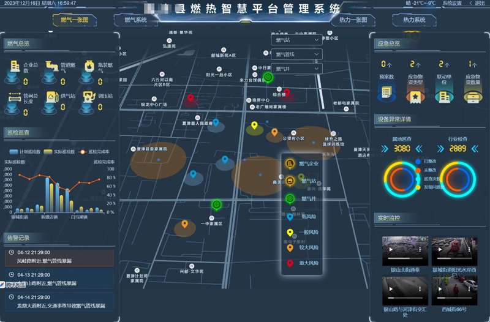Click the green 燃气井 marker near 来力台球
Image resolution: width=490 pixels, height=322 pixels.
268,77
